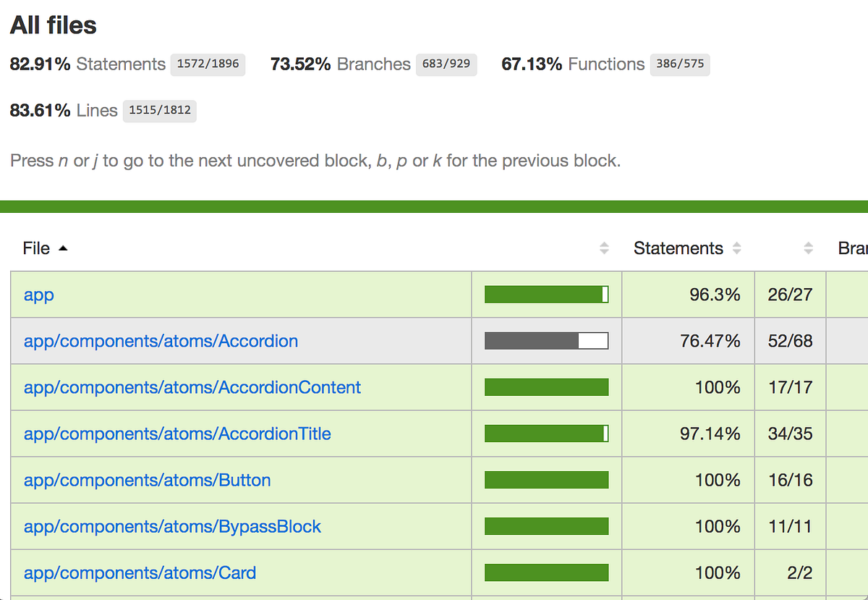Screen dimensions: 868x600
Task: Click sort icon left of Statements header
Action: 604,248
